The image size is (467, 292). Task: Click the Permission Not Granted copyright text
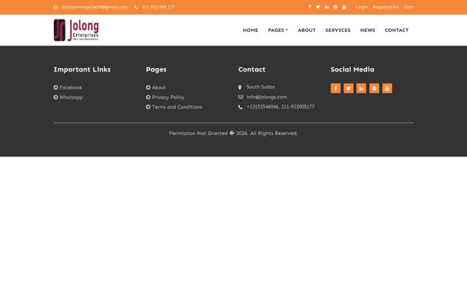233,133
